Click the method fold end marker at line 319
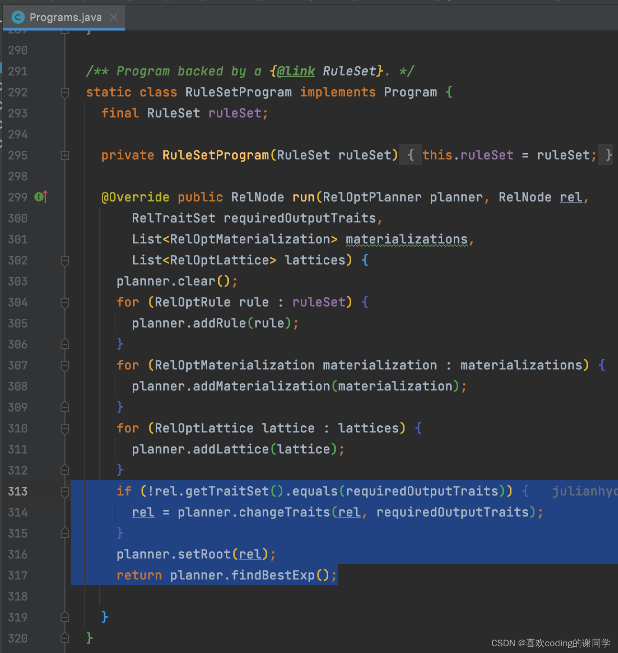This screenshot has height=653, width=618. pos(65,617)
